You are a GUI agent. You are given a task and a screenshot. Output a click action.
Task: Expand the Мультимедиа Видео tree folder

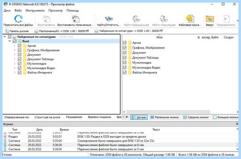pyautogui.click(x=14, y=68)
